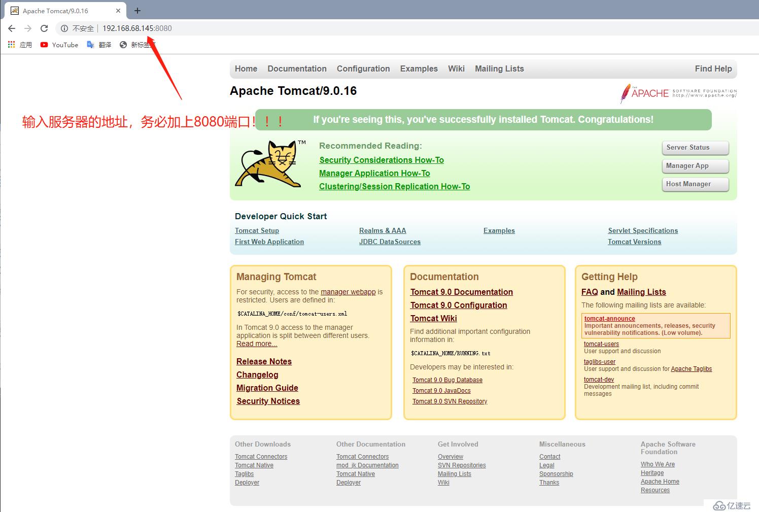
Task: Open the taglibs-user mailing list
Action: 599,362
